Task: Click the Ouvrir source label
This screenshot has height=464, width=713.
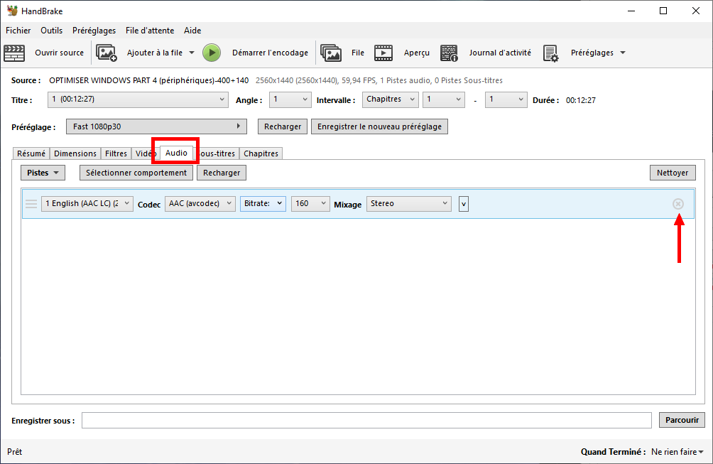Action: coord(59,53)
